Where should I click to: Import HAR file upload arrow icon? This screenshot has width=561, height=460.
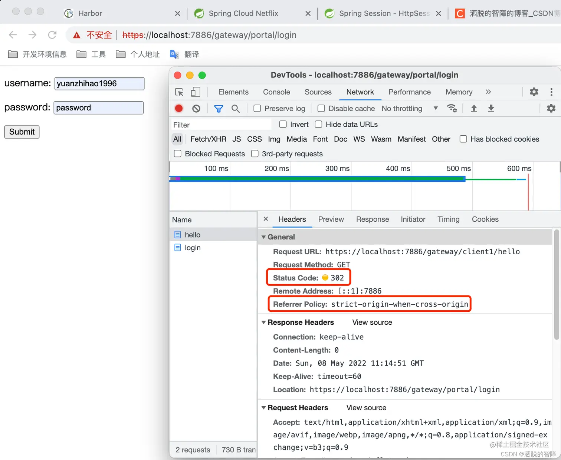[474, 108]
